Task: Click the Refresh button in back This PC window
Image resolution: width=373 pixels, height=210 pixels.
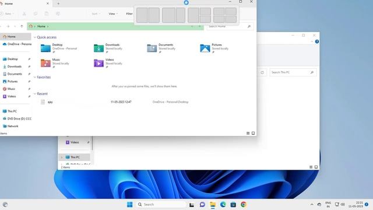Action: pos(262,72)
